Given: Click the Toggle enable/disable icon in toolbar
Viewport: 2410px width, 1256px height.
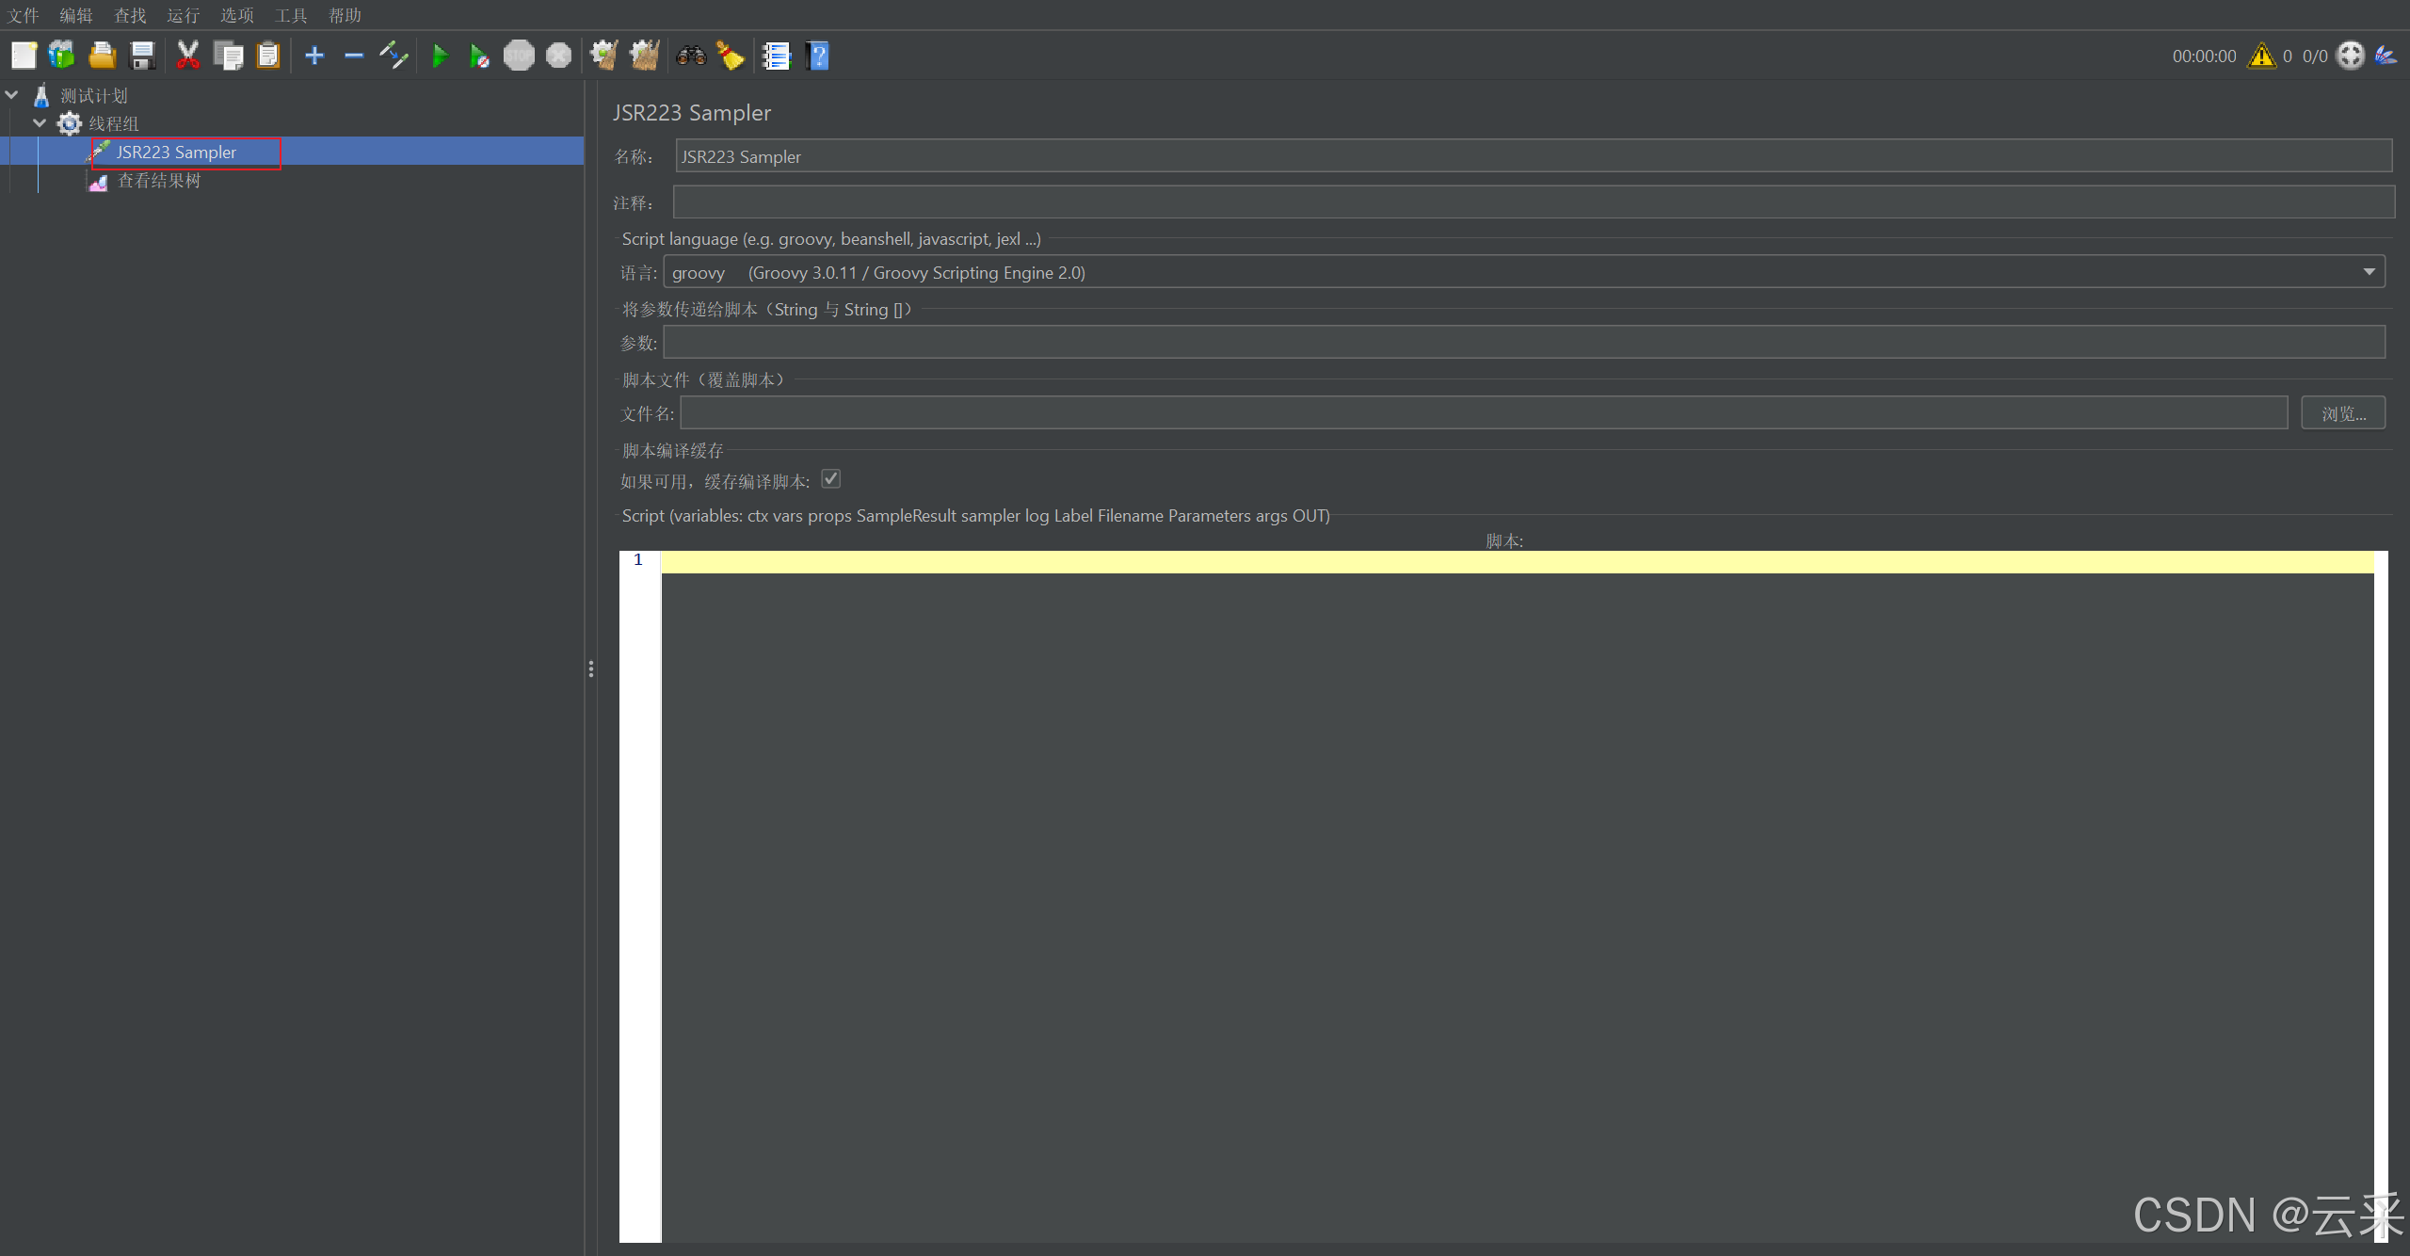Looking at the screenshot, I should (394, 56).
